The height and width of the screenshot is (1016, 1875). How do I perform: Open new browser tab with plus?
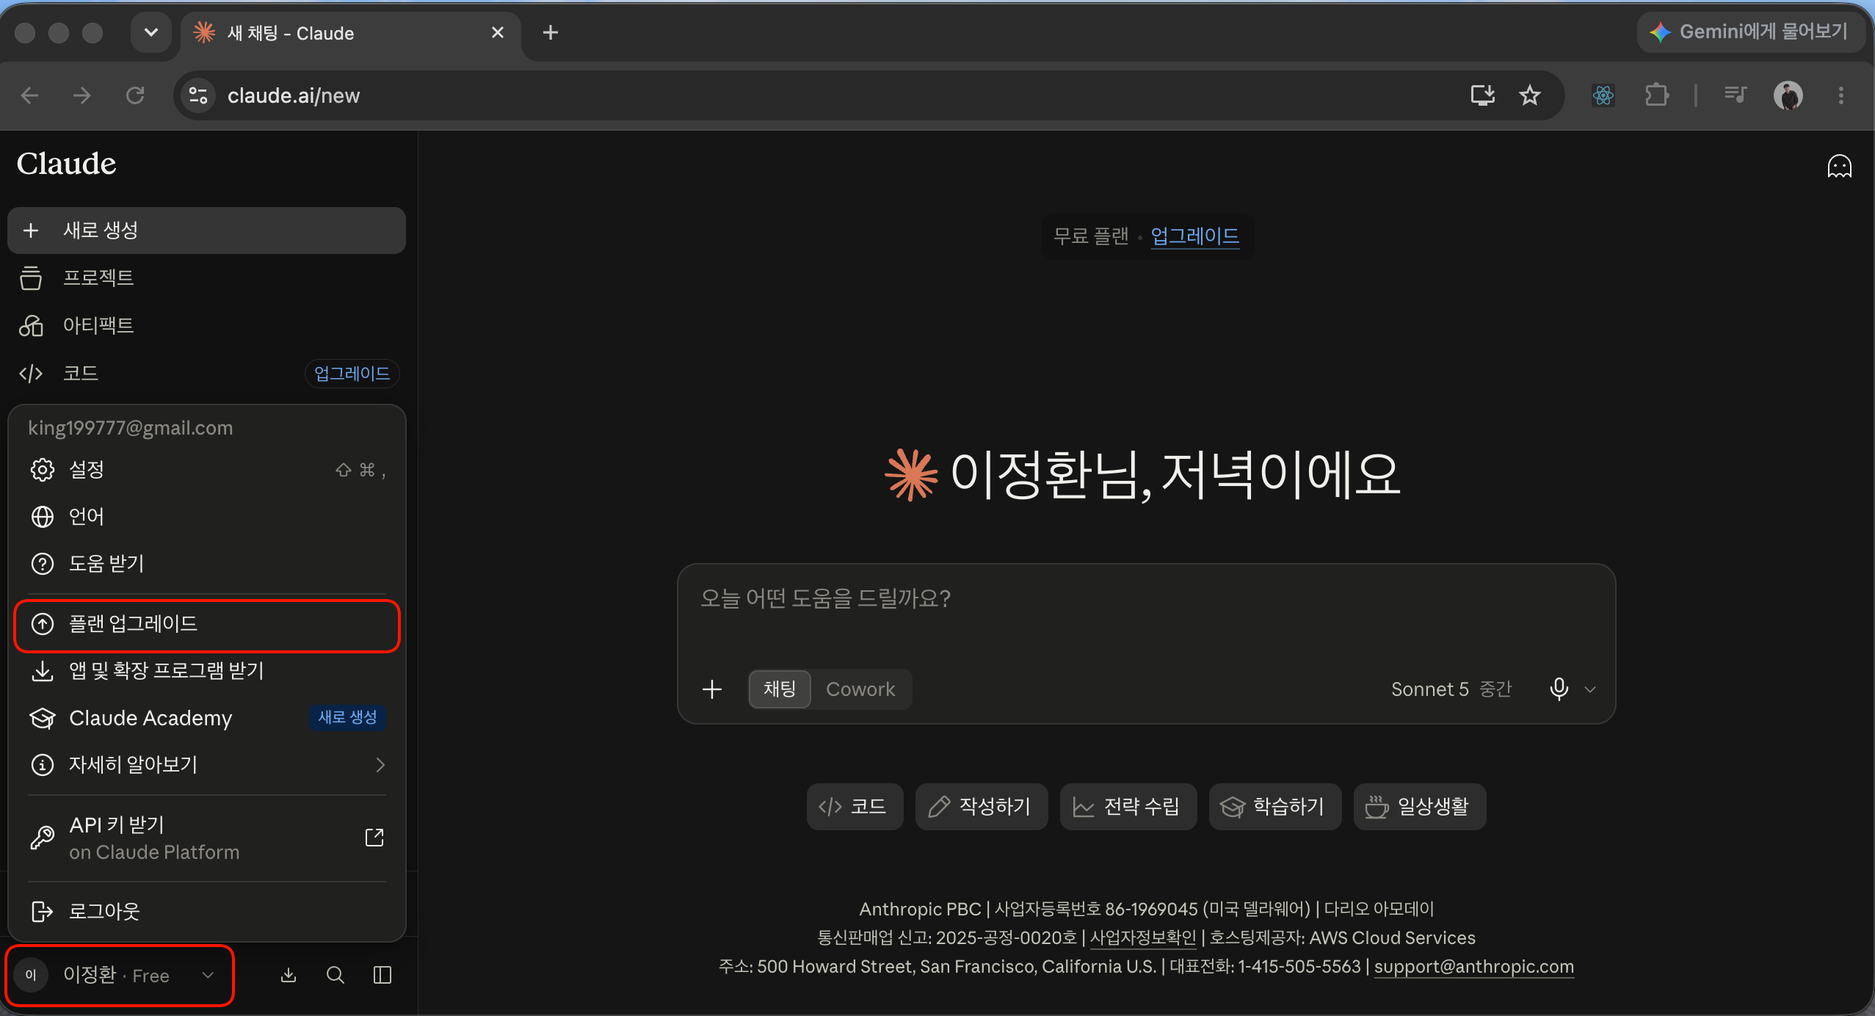pyautogui.click(x=551, y=33)
